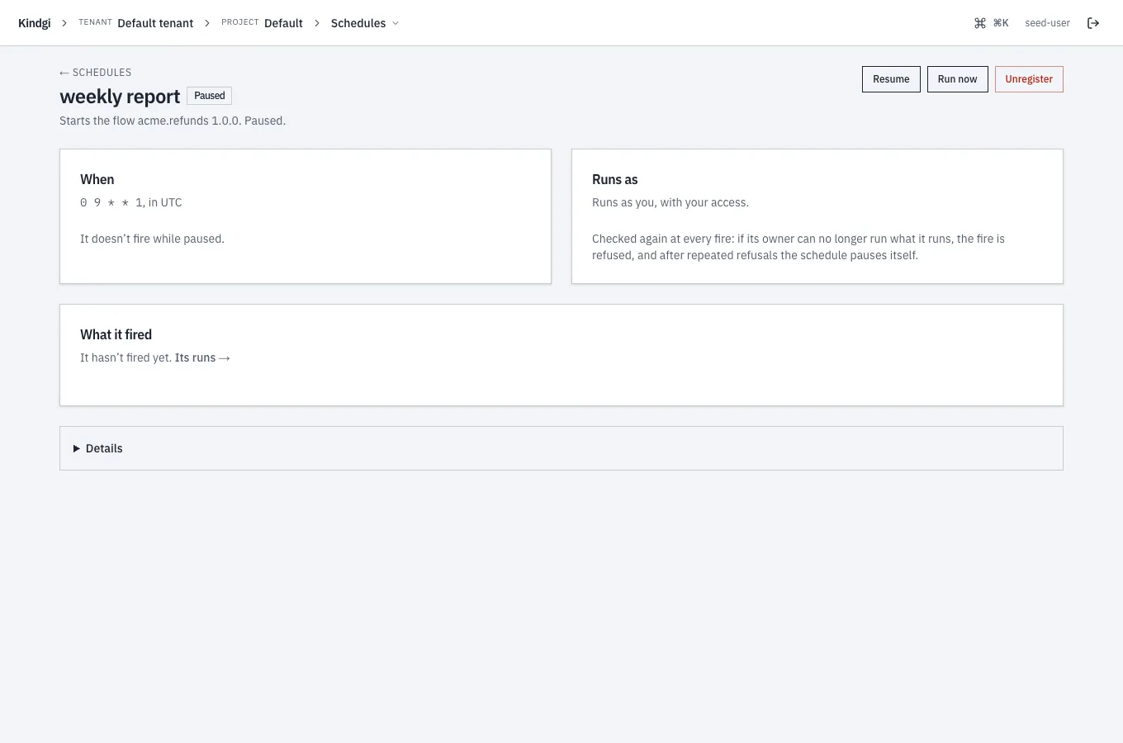Click the cron expression 0 9 * * 1
The image size is (1123, 743).
pos(111,202)
